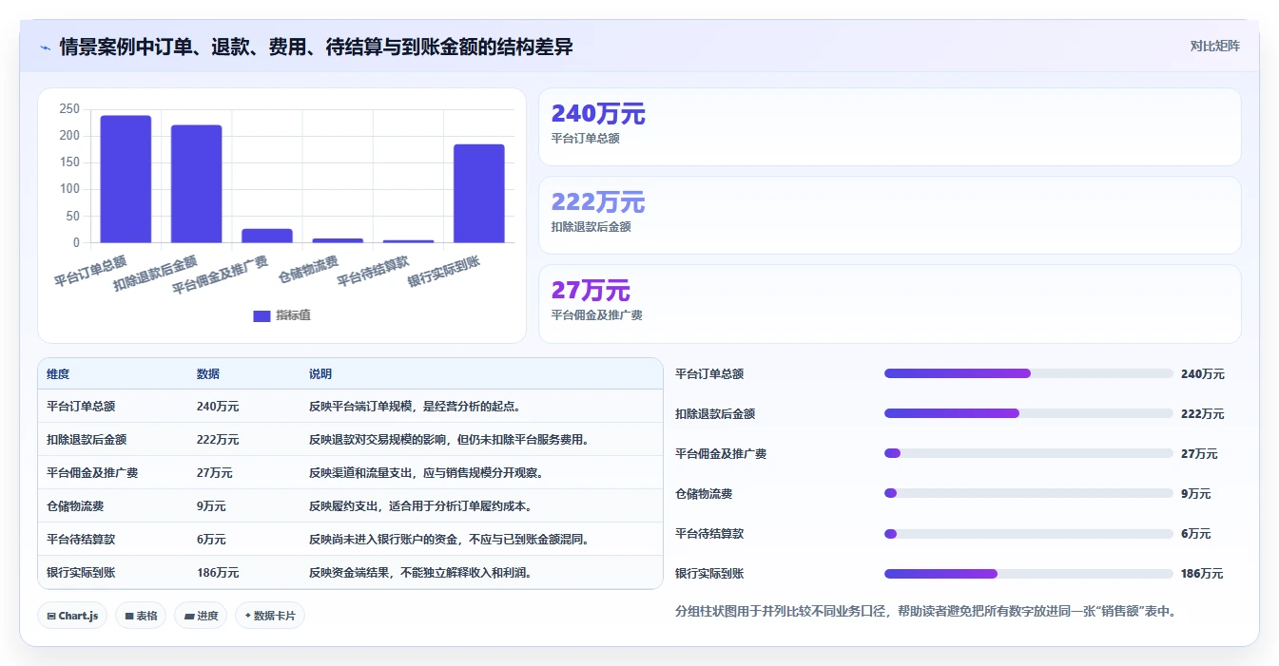Click the 平台待结算款 x-axis label under chart

pyautogui.click(x=373, y=271)
